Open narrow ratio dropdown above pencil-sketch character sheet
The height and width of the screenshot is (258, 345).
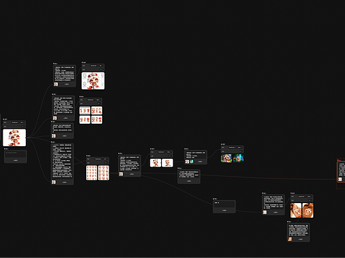[101, 65]
